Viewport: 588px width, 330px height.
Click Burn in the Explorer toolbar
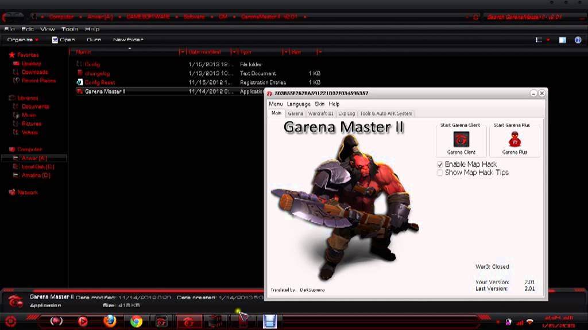94,40
